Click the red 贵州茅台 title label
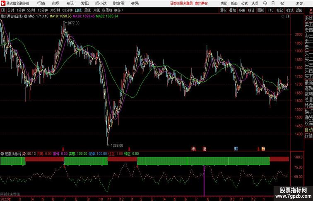Viewport: 313px width, 201px height. (x=201, y=3)
